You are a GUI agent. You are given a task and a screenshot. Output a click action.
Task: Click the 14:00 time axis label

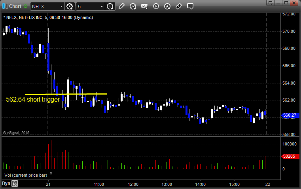click(x=201, y=184)
